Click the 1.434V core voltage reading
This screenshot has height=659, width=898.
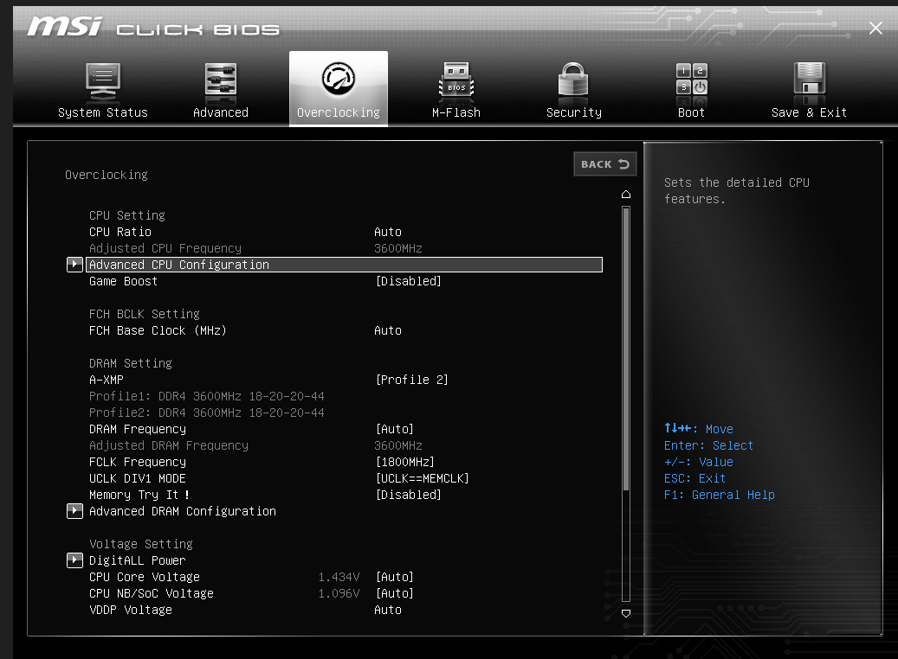[x=339, y=577]
